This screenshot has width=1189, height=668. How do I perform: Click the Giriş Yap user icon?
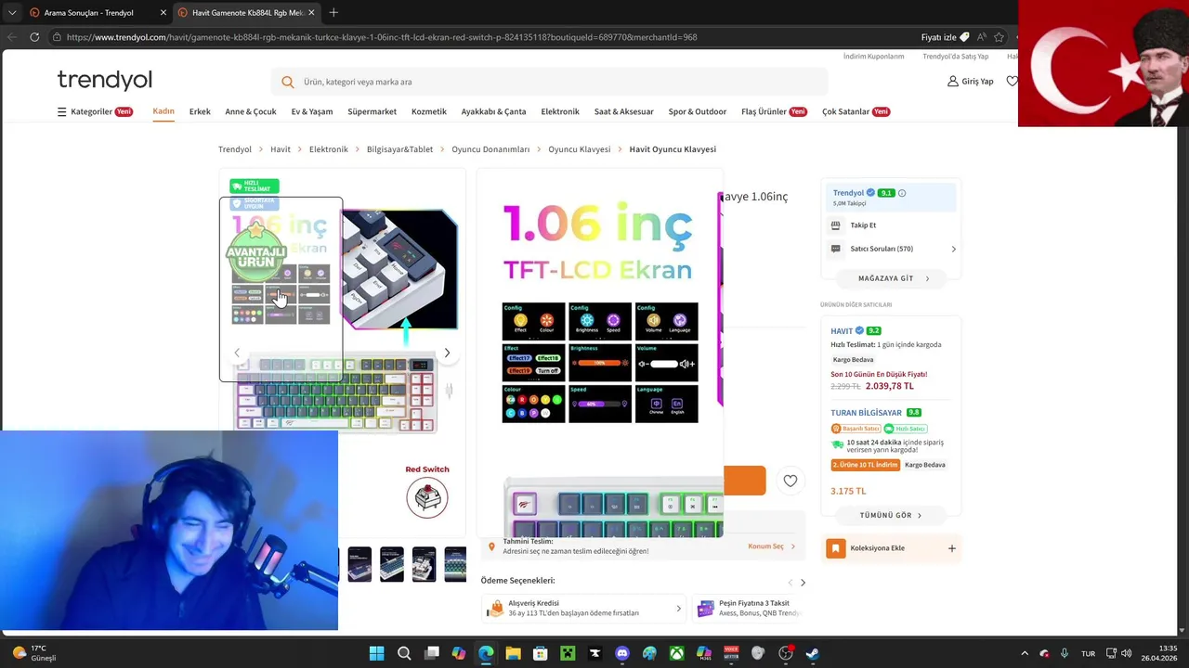click(953, 82)
